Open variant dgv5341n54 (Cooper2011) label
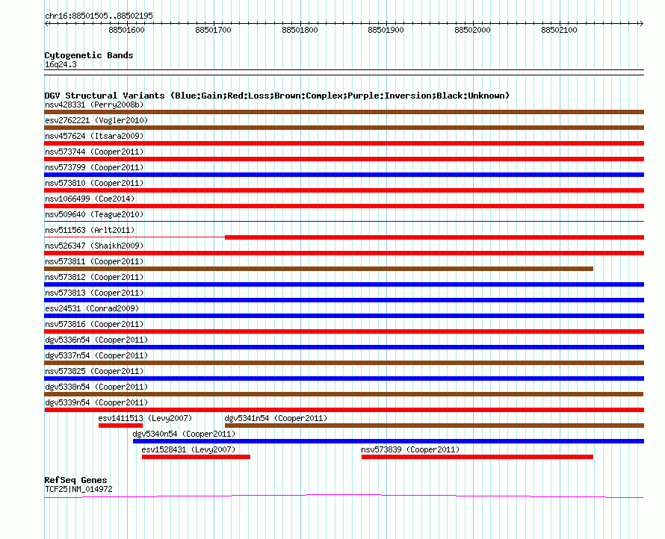The image size is (665, 539). [276, 418]
